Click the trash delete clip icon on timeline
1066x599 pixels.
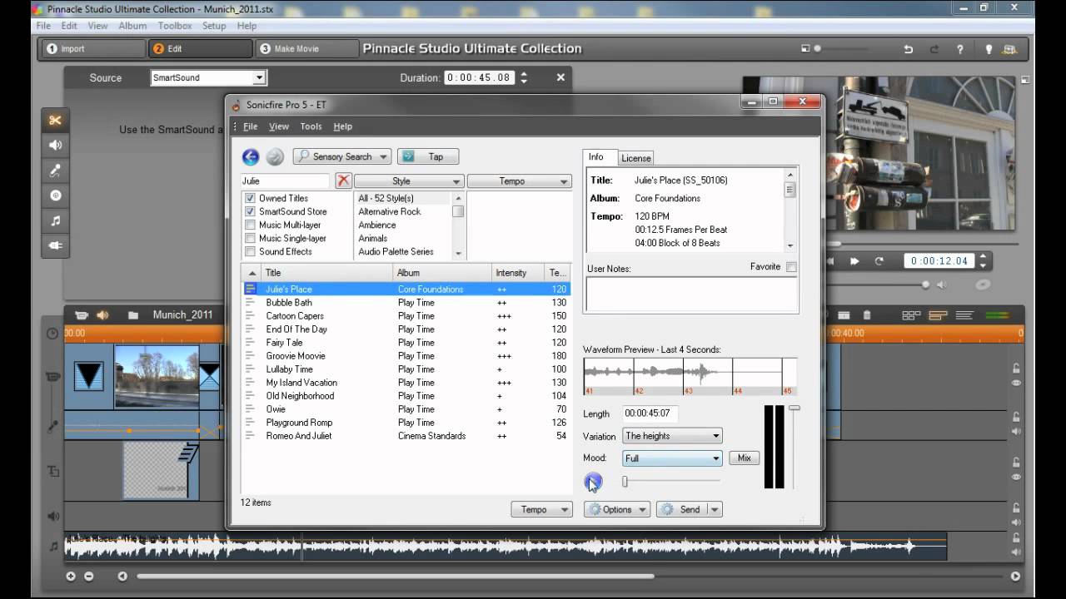(867, 315)
